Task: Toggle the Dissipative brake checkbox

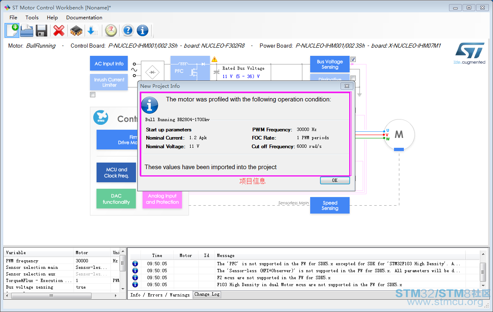Action: pyautogui.click(x=353, y=78)
